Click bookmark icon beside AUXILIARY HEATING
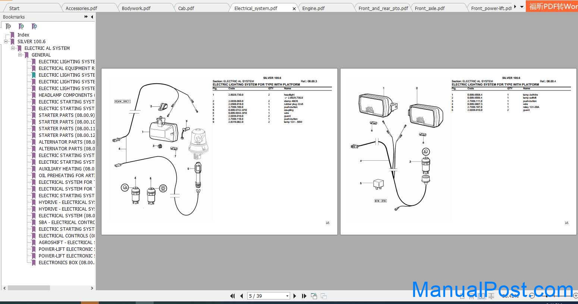The image size is (578, 304). (x=34, y=169)
